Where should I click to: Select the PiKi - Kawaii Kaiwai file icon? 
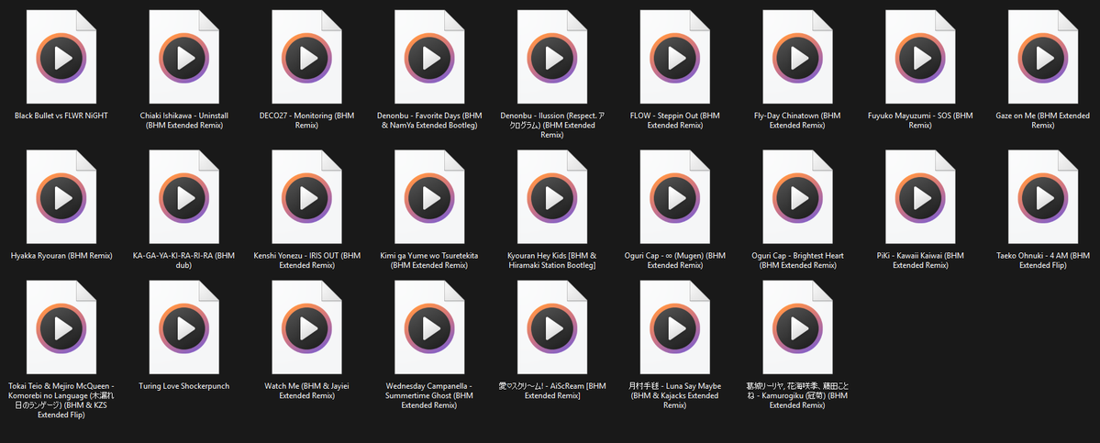point(920,197)
